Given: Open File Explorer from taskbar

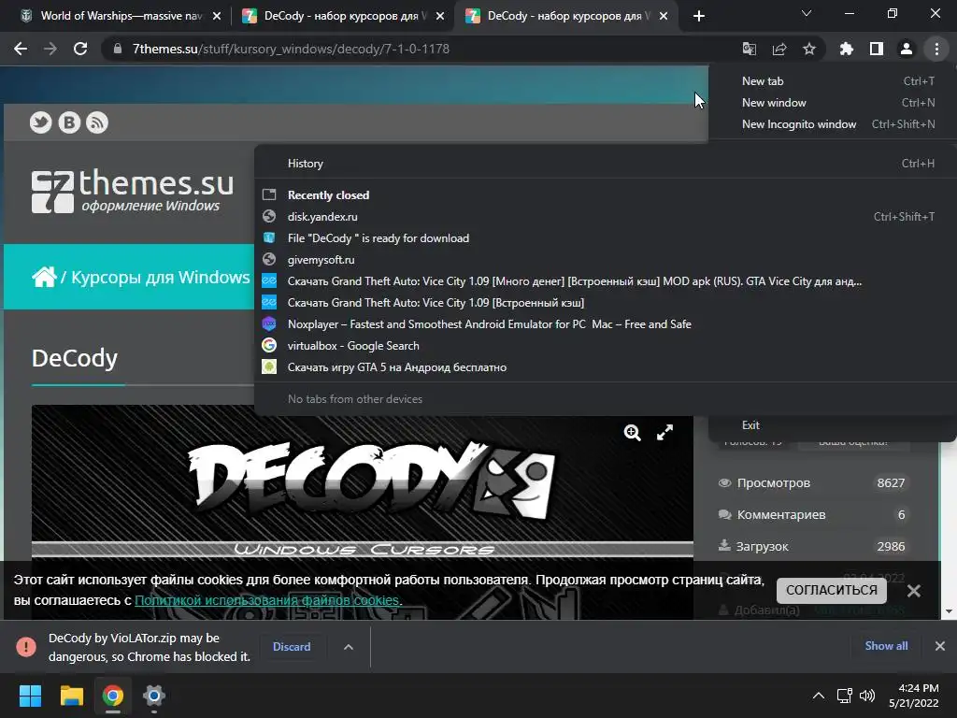Looking at the screenshot, I should pyautogui.click(x=71, y=696).
